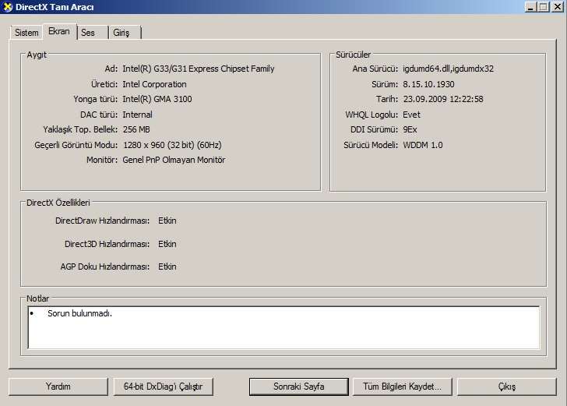
Task: Click the '256 MB' memory value
Action: (x=136, y=129)
